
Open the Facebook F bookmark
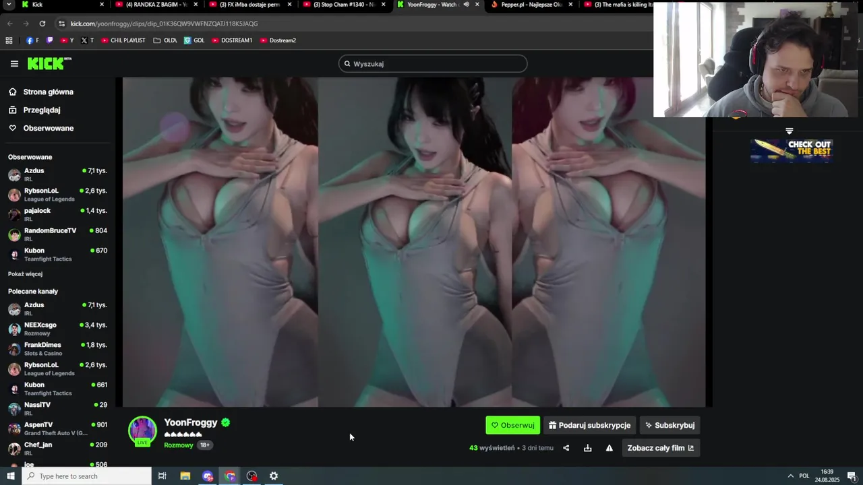(32, 40)
